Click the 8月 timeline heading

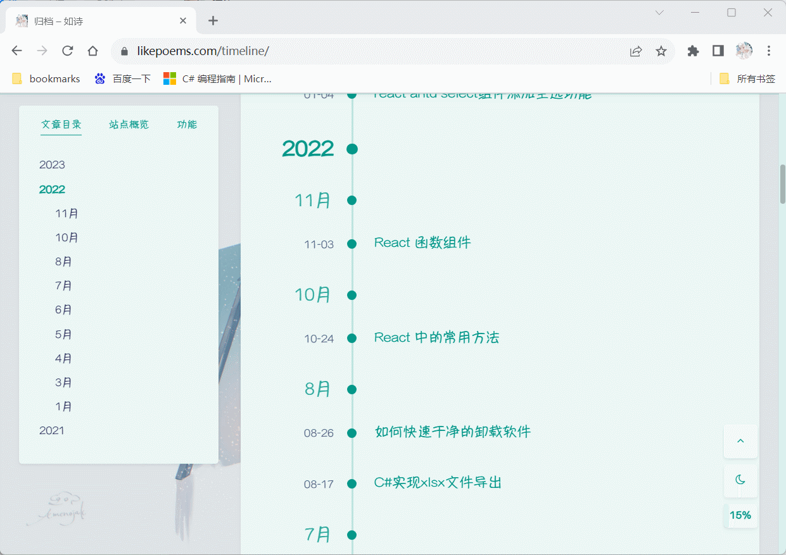pyautogui.click(x=318, y=389)
